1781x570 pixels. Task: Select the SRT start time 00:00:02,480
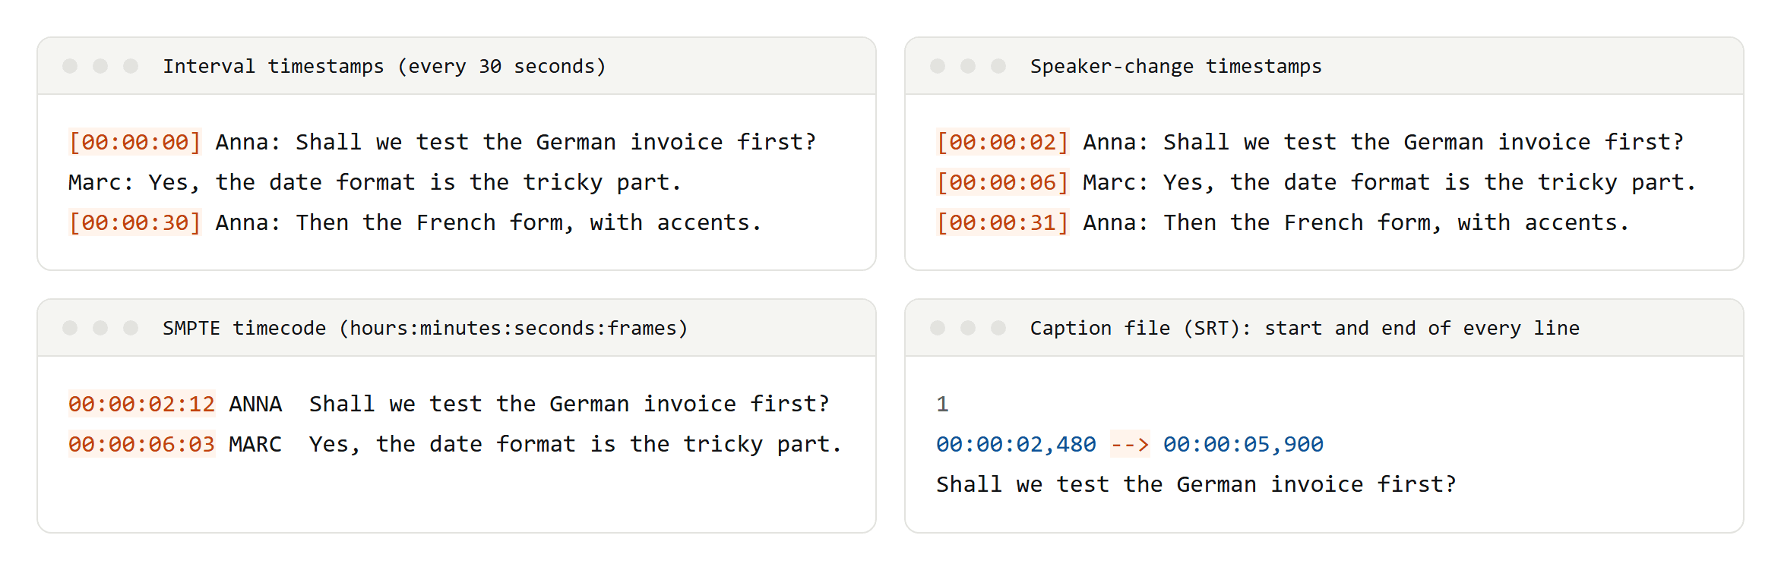(1016, 445)
